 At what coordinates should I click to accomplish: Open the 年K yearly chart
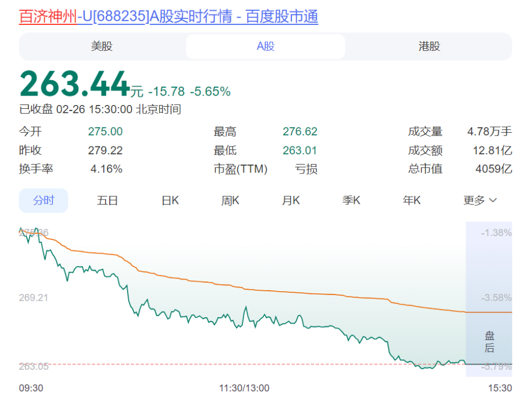(411, 201)
